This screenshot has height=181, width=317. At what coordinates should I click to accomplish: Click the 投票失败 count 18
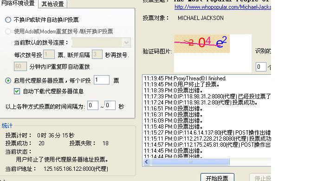pos(105,143)
